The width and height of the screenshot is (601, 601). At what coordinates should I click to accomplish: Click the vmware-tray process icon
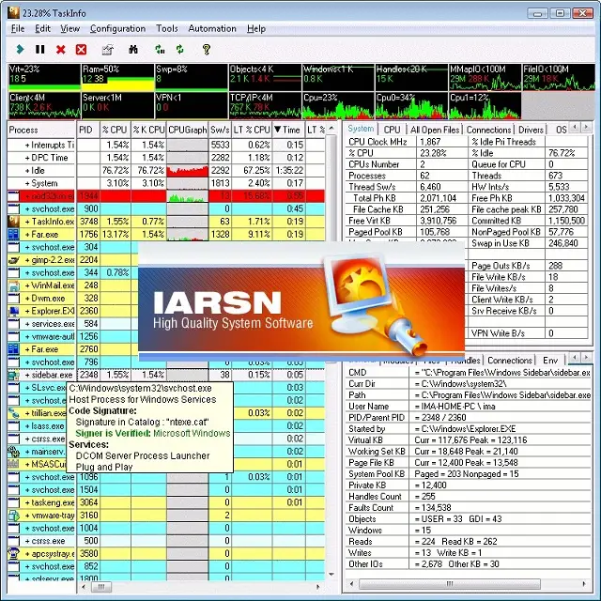point(14,516)
